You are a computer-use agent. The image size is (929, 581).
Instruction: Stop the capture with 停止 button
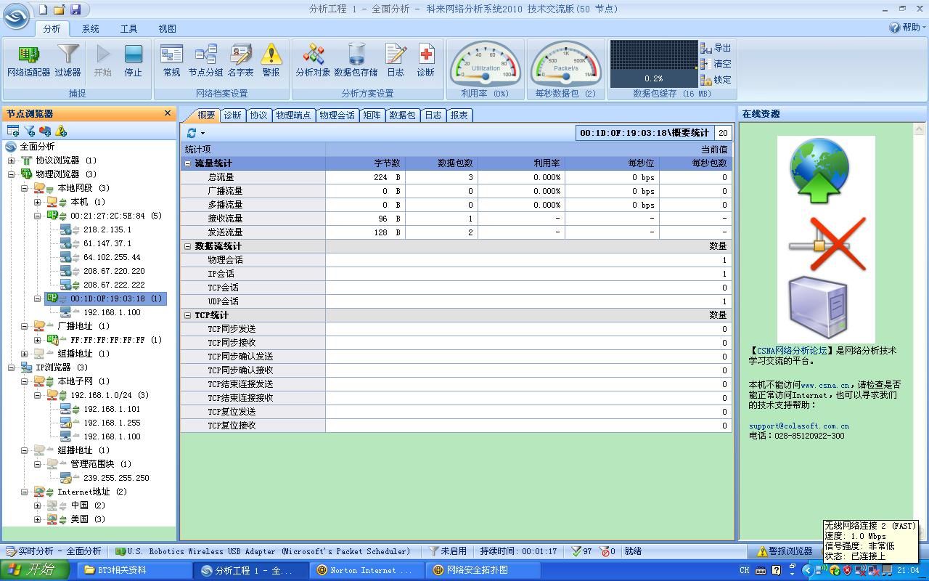pos(133,61)
